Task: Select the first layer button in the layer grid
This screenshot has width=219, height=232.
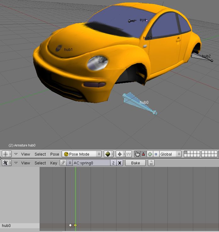Action: click(x=186, y=152)
